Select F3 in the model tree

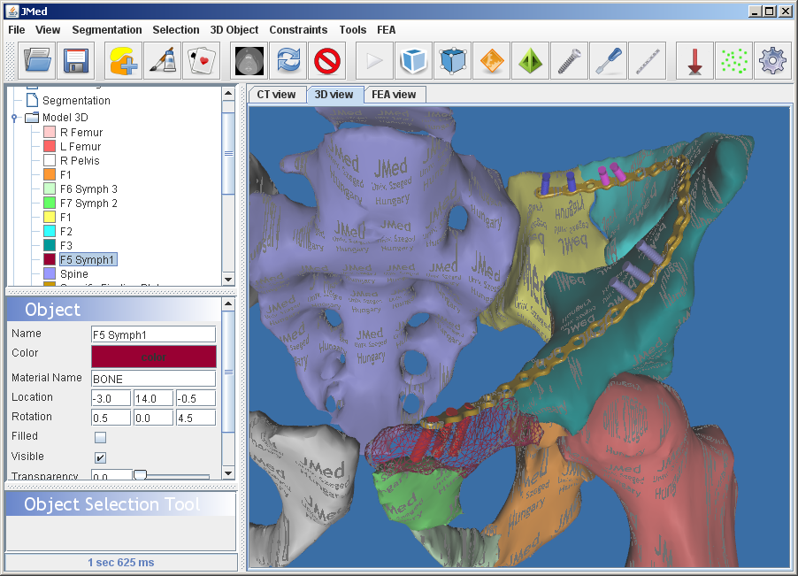coord(66,246)
